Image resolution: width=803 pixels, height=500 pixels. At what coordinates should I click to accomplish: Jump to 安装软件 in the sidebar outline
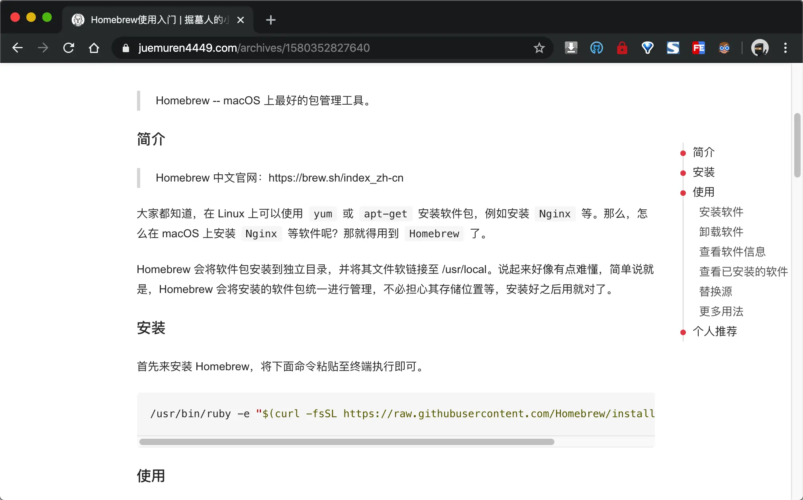click(x=721, y=212)
